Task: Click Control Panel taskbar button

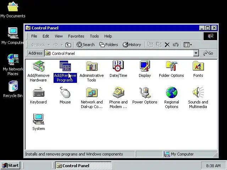Action: [x=83, y=165]
